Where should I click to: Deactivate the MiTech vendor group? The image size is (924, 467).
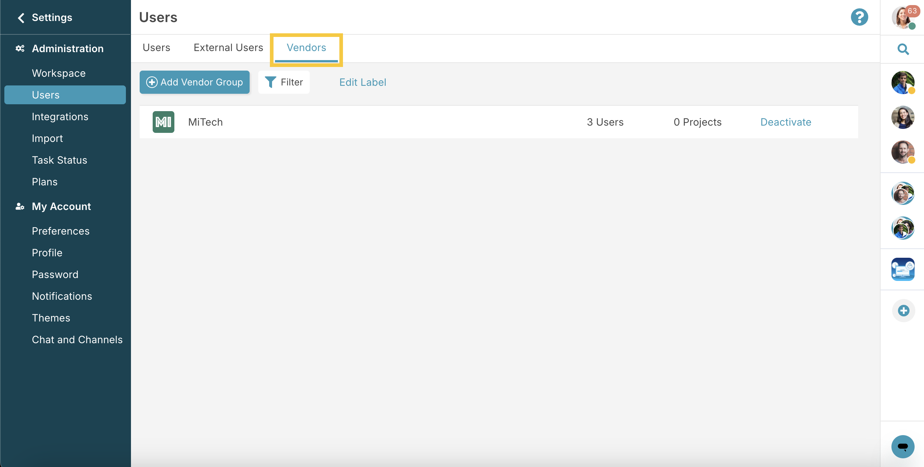coord(786,122)
